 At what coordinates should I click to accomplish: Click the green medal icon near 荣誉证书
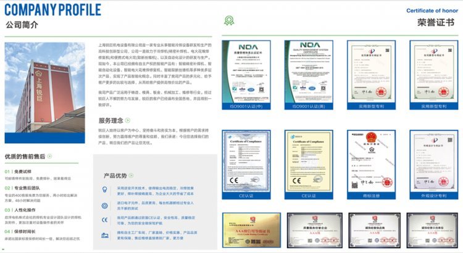228,19
